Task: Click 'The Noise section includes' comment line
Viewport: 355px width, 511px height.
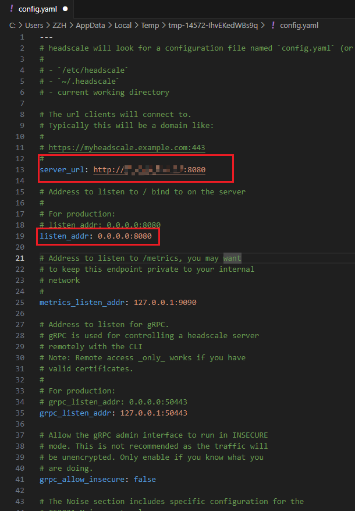Action: tap(172, 501)
